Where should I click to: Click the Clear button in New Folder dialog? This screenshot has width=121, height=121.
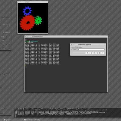(88, 53)
